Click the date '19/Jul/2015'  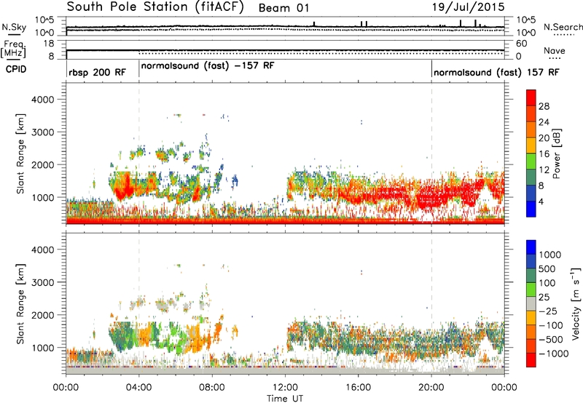coord(469,7)
